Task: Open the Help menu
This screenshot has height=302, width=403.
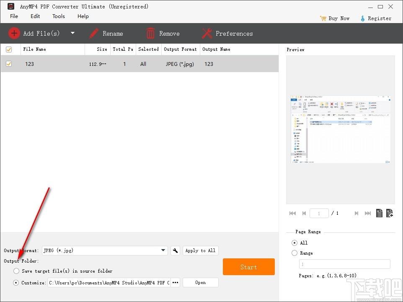Action: (x=83, y=16)
